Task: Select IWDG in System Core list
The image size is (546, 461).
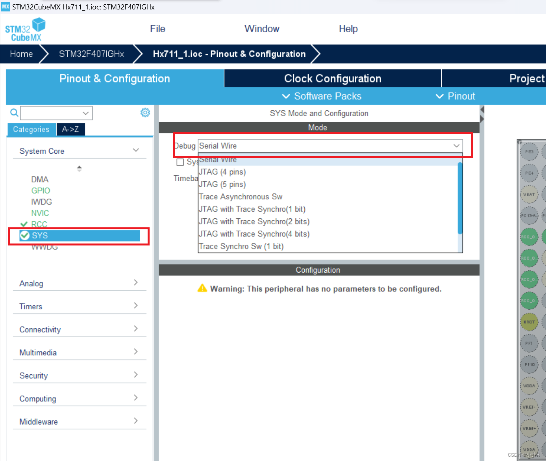Action: tap(41, 202)
